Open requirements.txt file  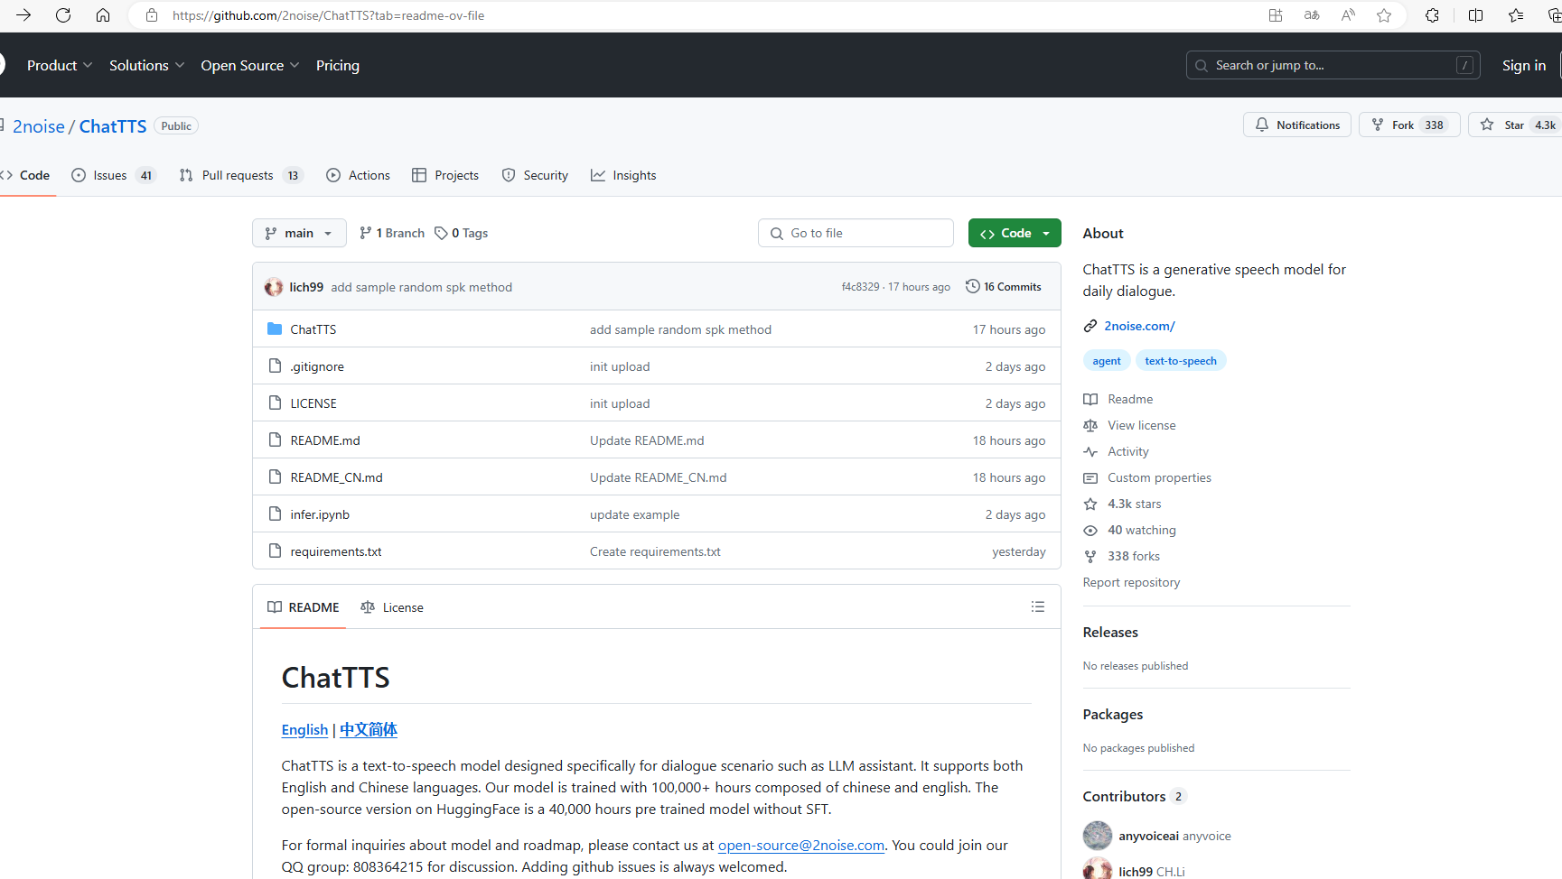pos(336,551)
